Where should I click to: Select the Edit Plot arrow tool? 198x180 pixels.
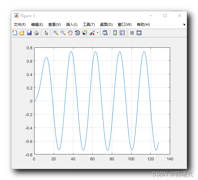[x=46, y=33]
